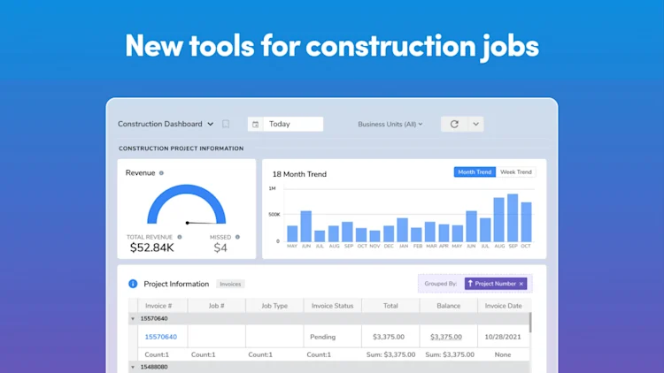The image size is (664, 373).
Task: Collapse the 15570640 project group
Action: tap(133, 319)
